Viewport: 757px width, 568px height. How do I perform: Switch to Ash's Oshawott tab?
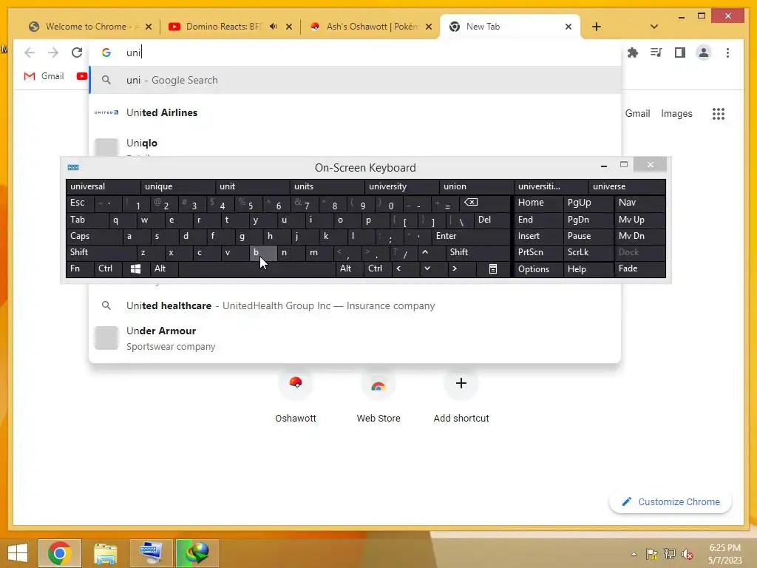(371, 27)
